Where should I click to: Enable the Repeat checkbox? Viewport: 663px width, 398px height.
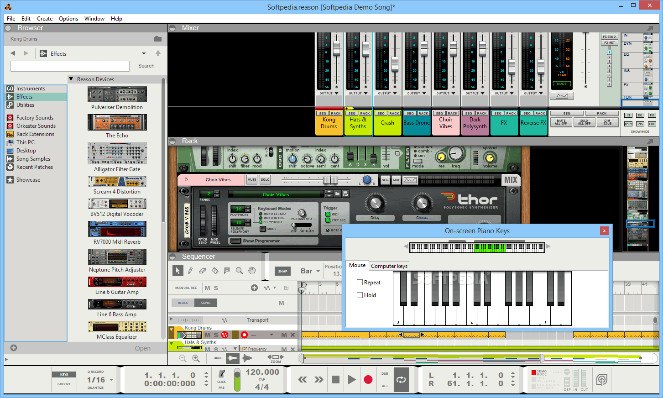360,283
